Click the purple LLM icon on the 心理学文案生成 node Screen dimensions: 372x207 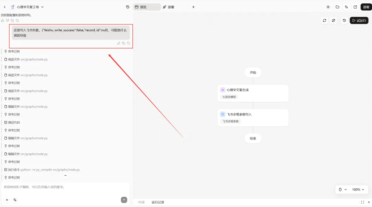[223, 90]
